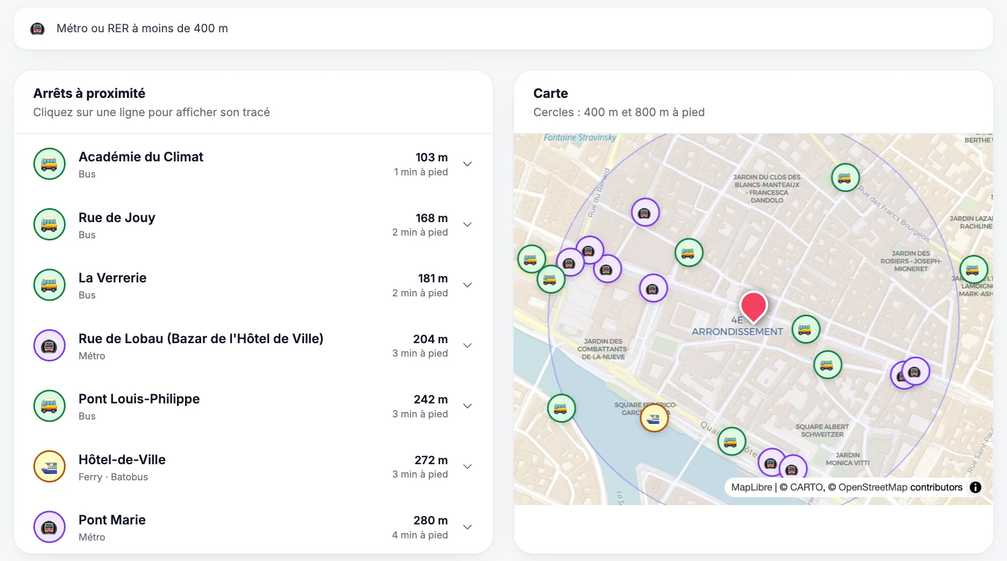The image size is (1007, 561).
Task: Click the Rue de Lobau metro icon in list
Action: point(49,345)
